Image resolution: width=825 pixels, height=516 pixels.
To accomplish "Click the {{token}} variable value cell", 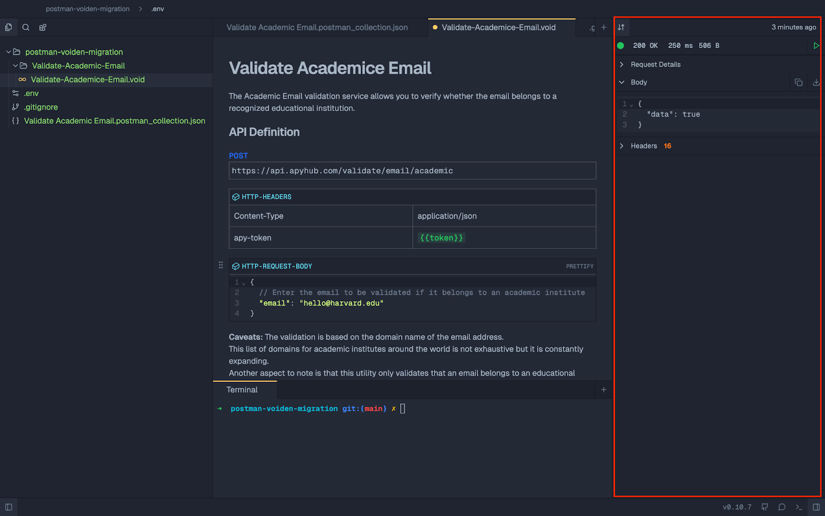I will coord(504,238).
